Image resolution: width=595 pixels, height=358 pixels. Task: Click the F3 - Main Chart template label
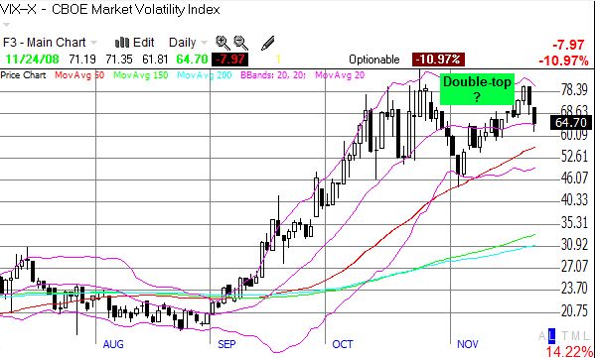point(45,42)
